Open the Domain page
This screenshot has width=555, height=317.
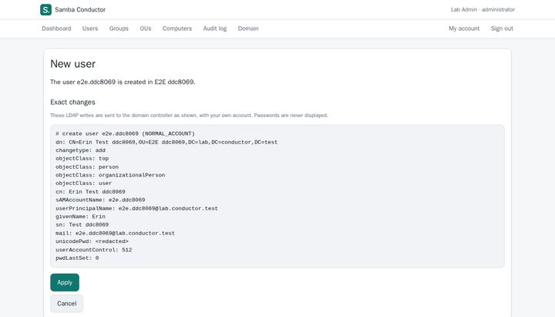248,29
